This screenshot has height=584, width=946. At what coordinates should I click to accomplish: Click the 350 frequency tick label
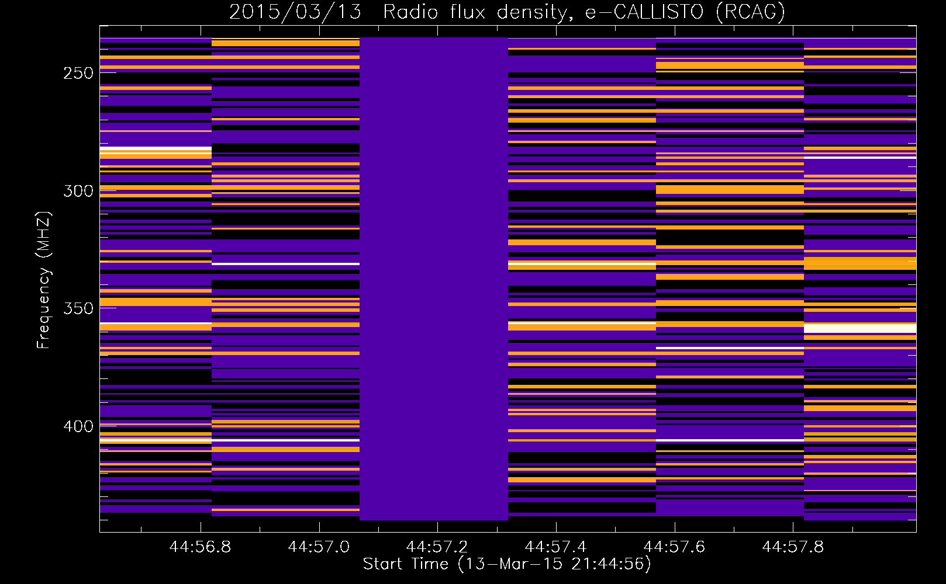(x=78, y=308)
